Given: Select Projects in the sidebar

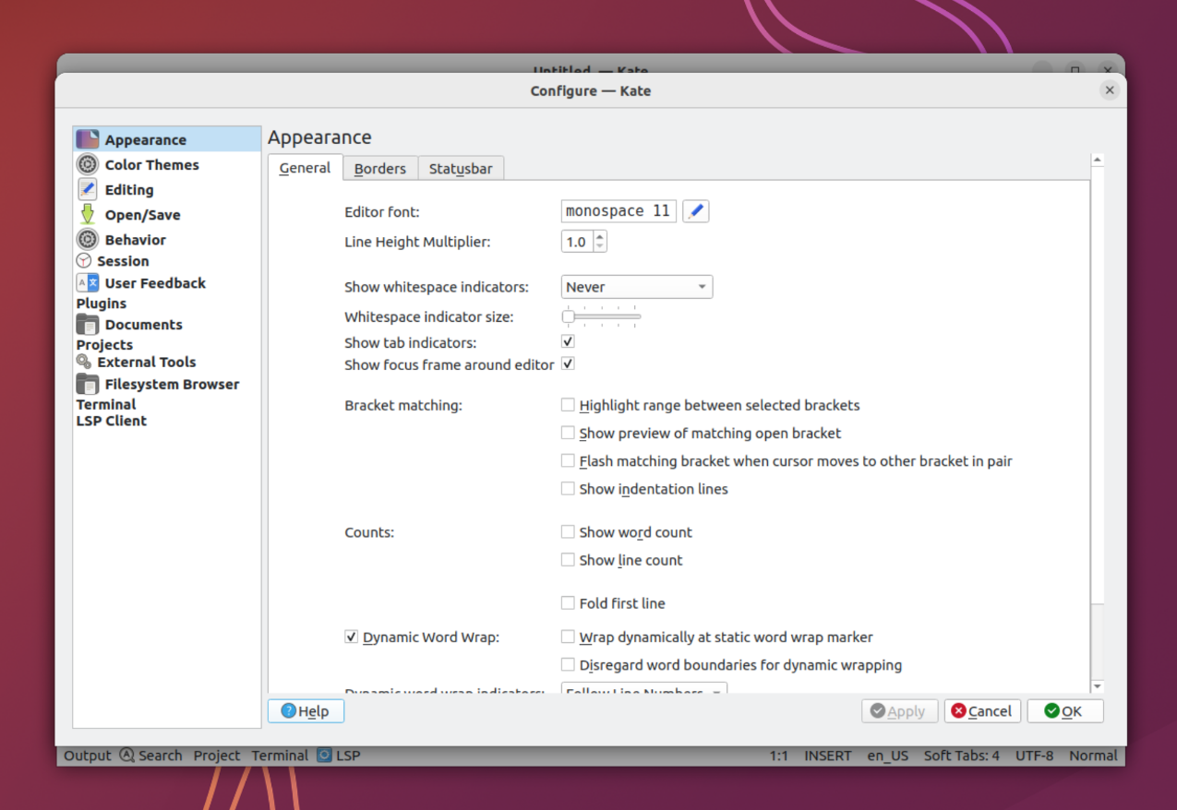Looking at the screenshot, I should pyautogui.click(x=104, y=345).
